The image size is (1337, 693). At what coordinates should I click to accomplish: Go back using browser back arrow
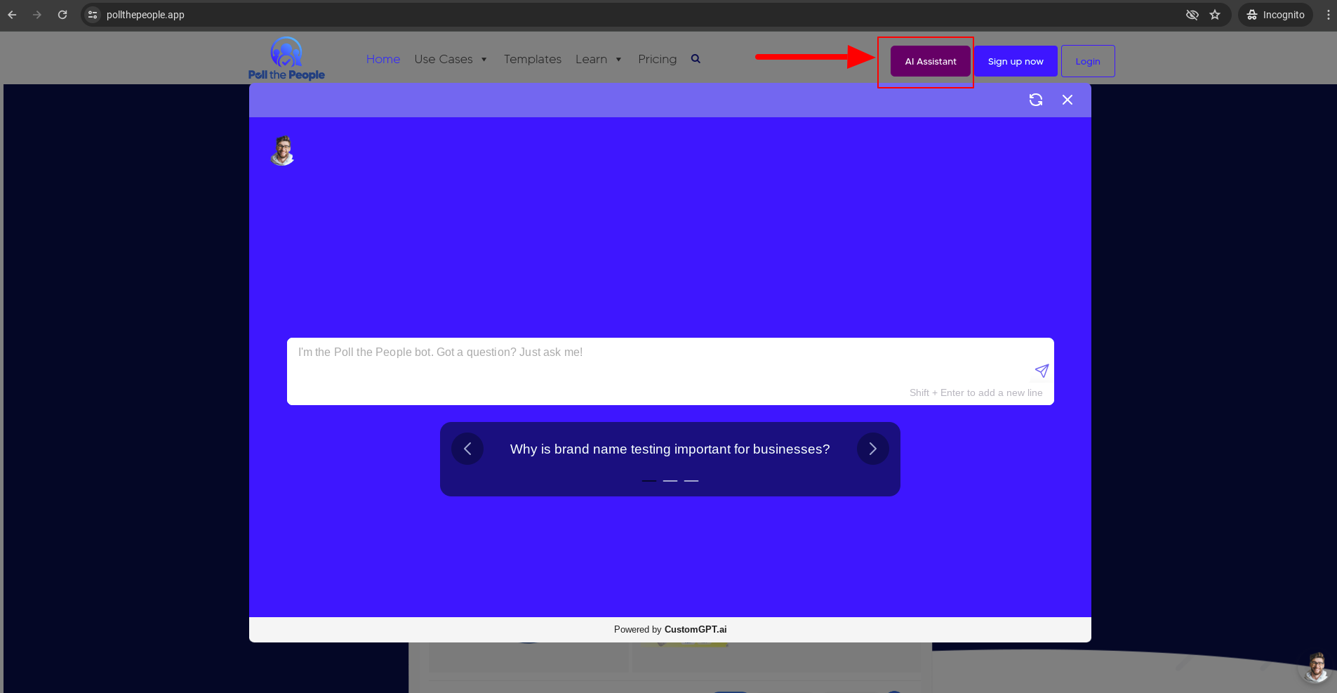click(x=12, y=15)
